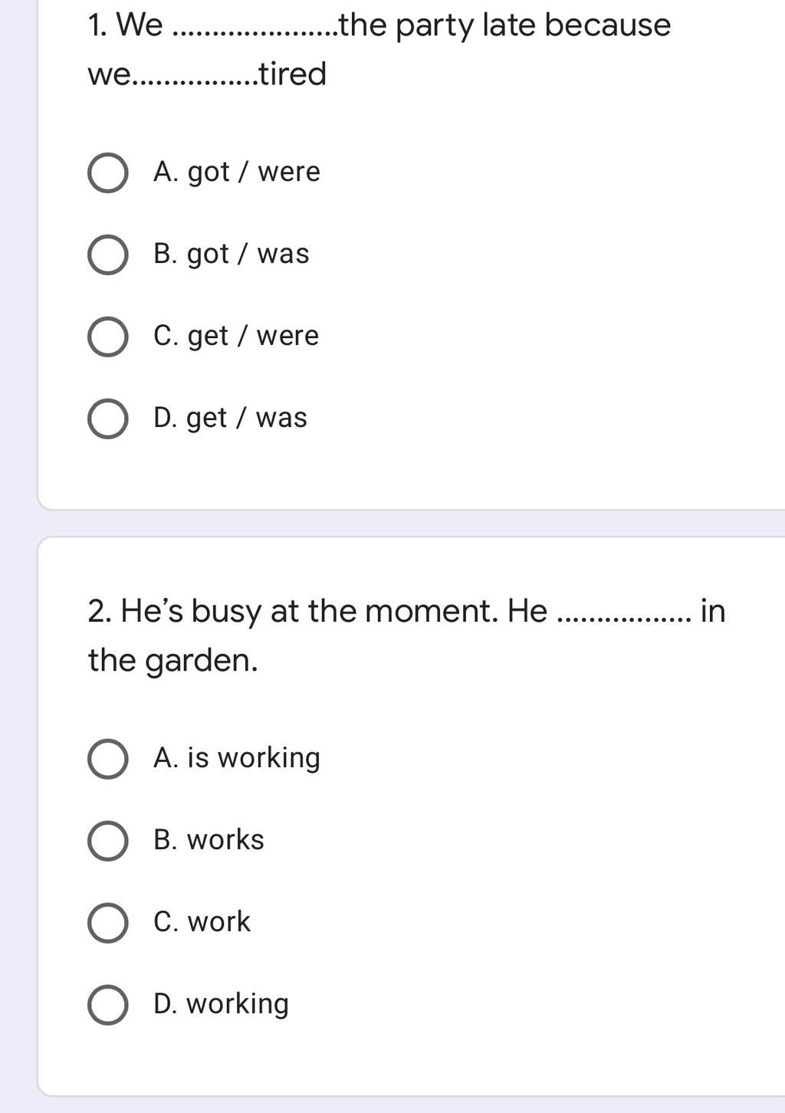785x1113 pixels.
Task: Choose the radio circle next to 'B. works'
Action: pyautogui.click(x=108, y=841)
